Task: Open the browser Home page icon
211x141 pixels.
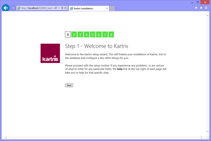Action: pos(196,8)
